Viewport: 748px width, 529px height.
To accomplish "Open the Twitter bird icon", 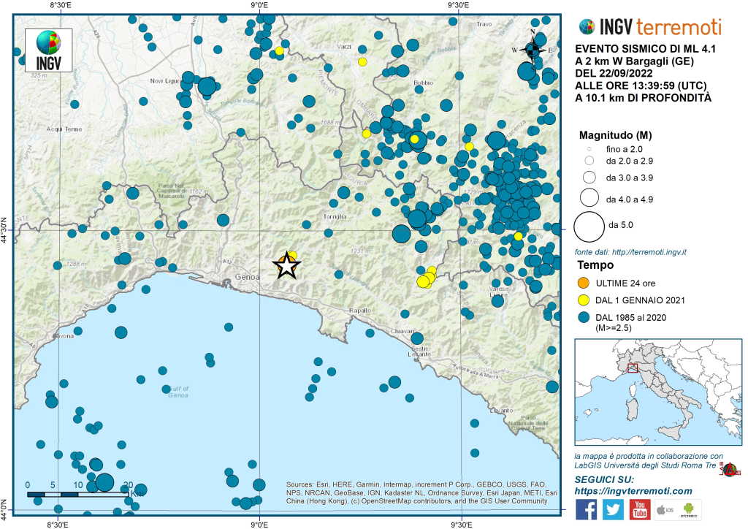I will [613, 509].
